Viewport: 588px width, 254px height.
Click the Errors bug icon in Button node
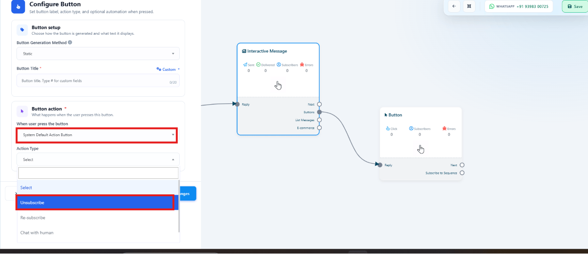click(x=445, y=128)
